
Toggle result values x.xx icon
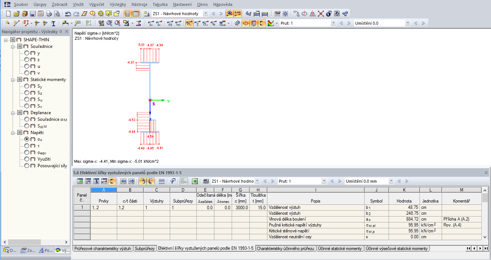tap(238, 14)
